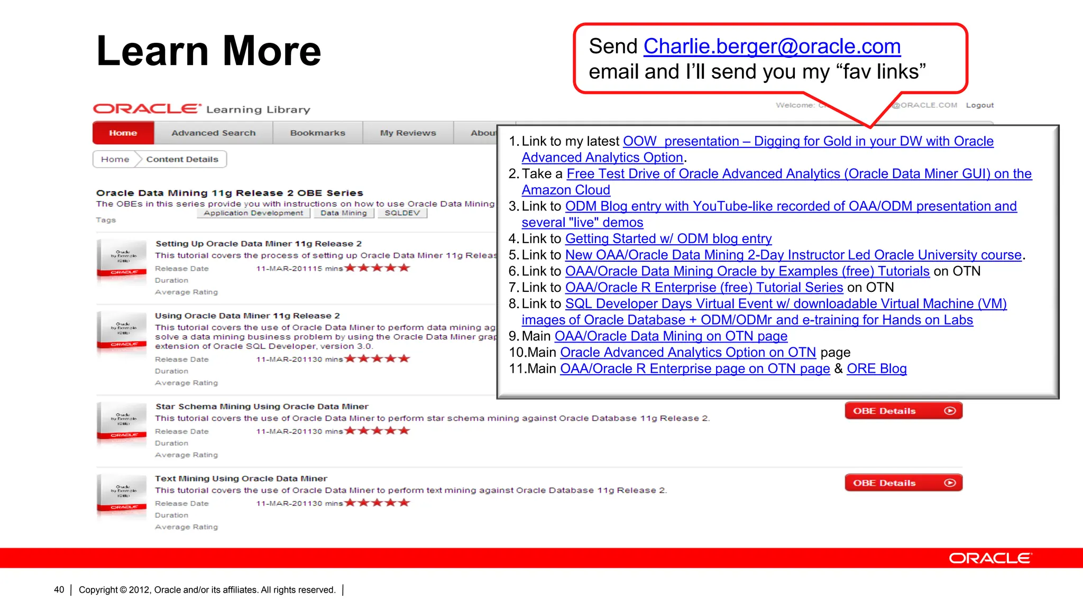Image resolution: width=1083 pixels, height=609 pixels.
Task: Open Oracle by Examples (free) Tutorials link
Action: point(747,271)
